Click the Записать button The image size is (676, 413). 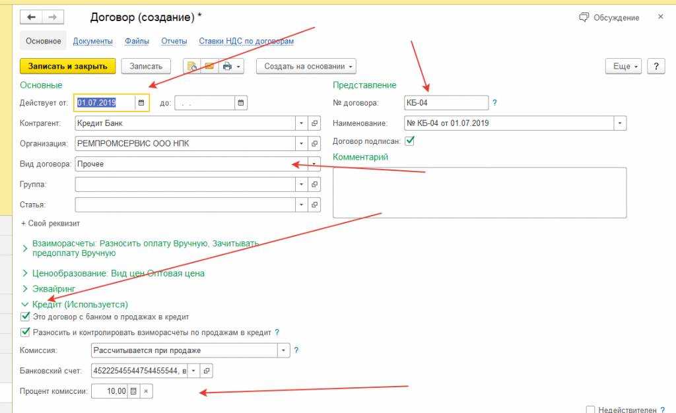pyautogui.click(x=146, y=67)
